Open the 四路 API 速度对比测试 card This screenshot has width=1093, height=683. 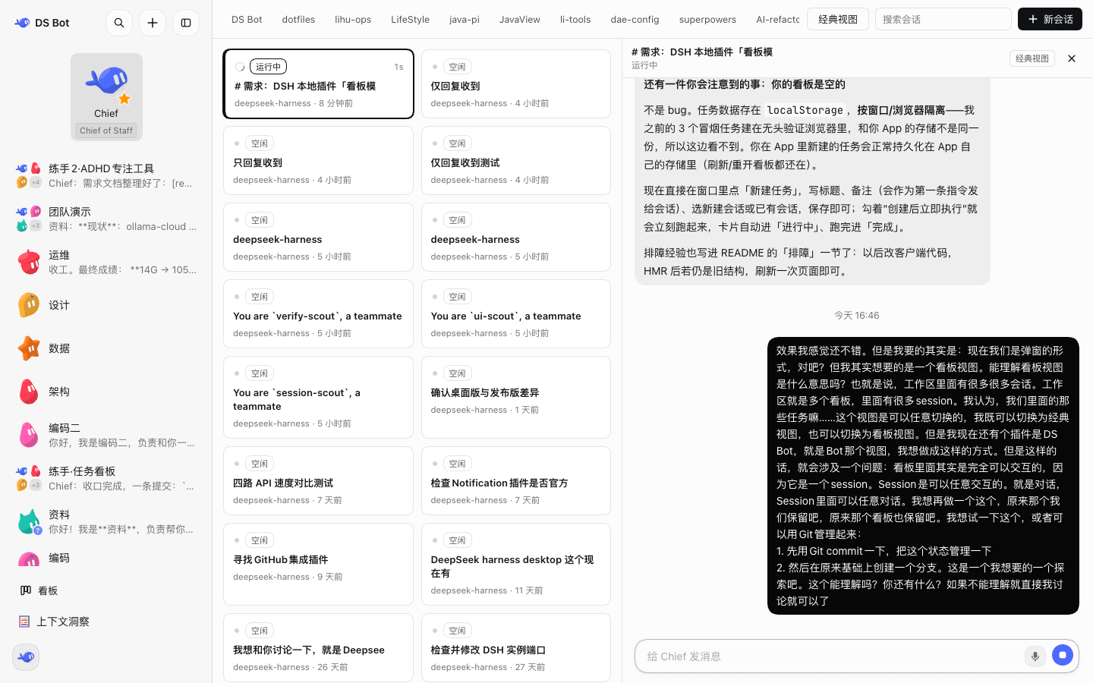click(x=318, y=480)
